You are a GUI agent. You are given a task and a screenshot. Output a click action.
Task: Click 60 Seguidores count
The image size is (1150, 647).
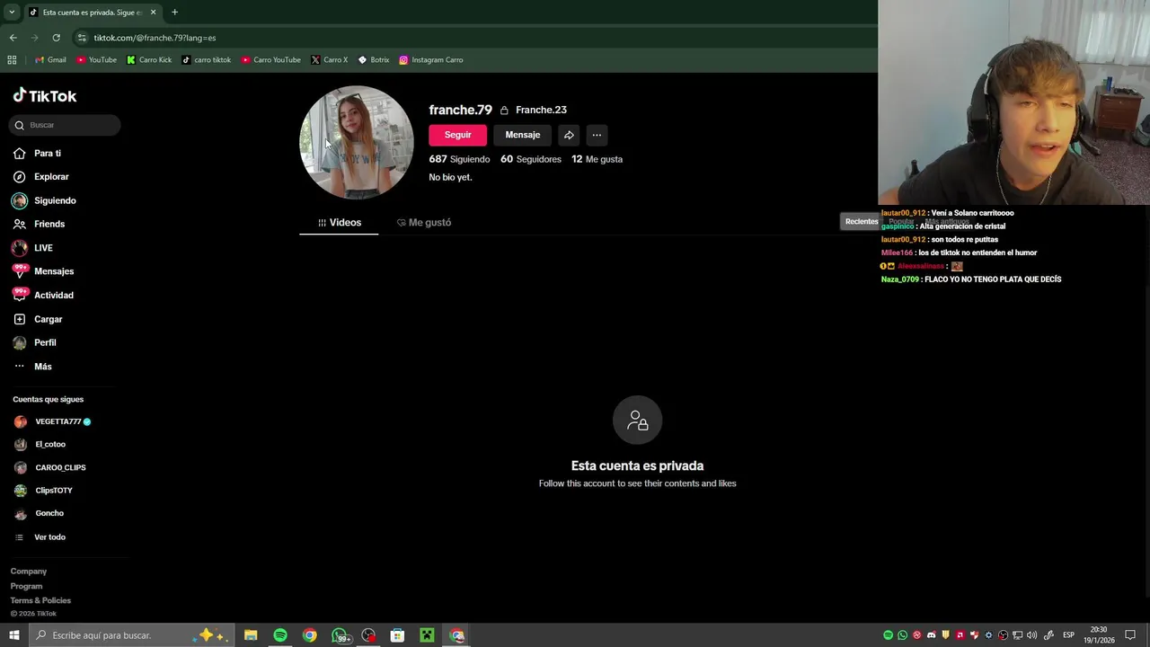[x=530, y=159]
